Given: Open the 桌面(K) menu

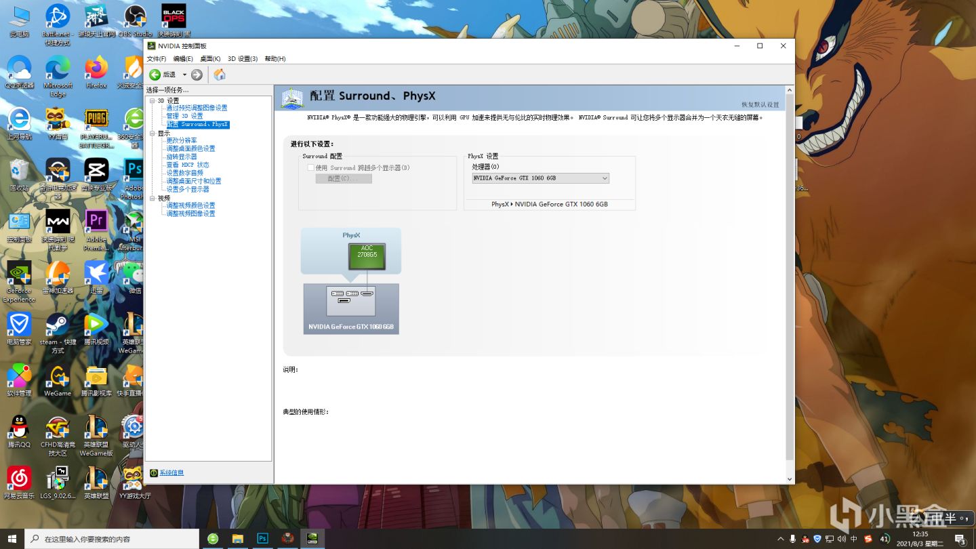Looking at the screenshot, I should coord(210,59).
